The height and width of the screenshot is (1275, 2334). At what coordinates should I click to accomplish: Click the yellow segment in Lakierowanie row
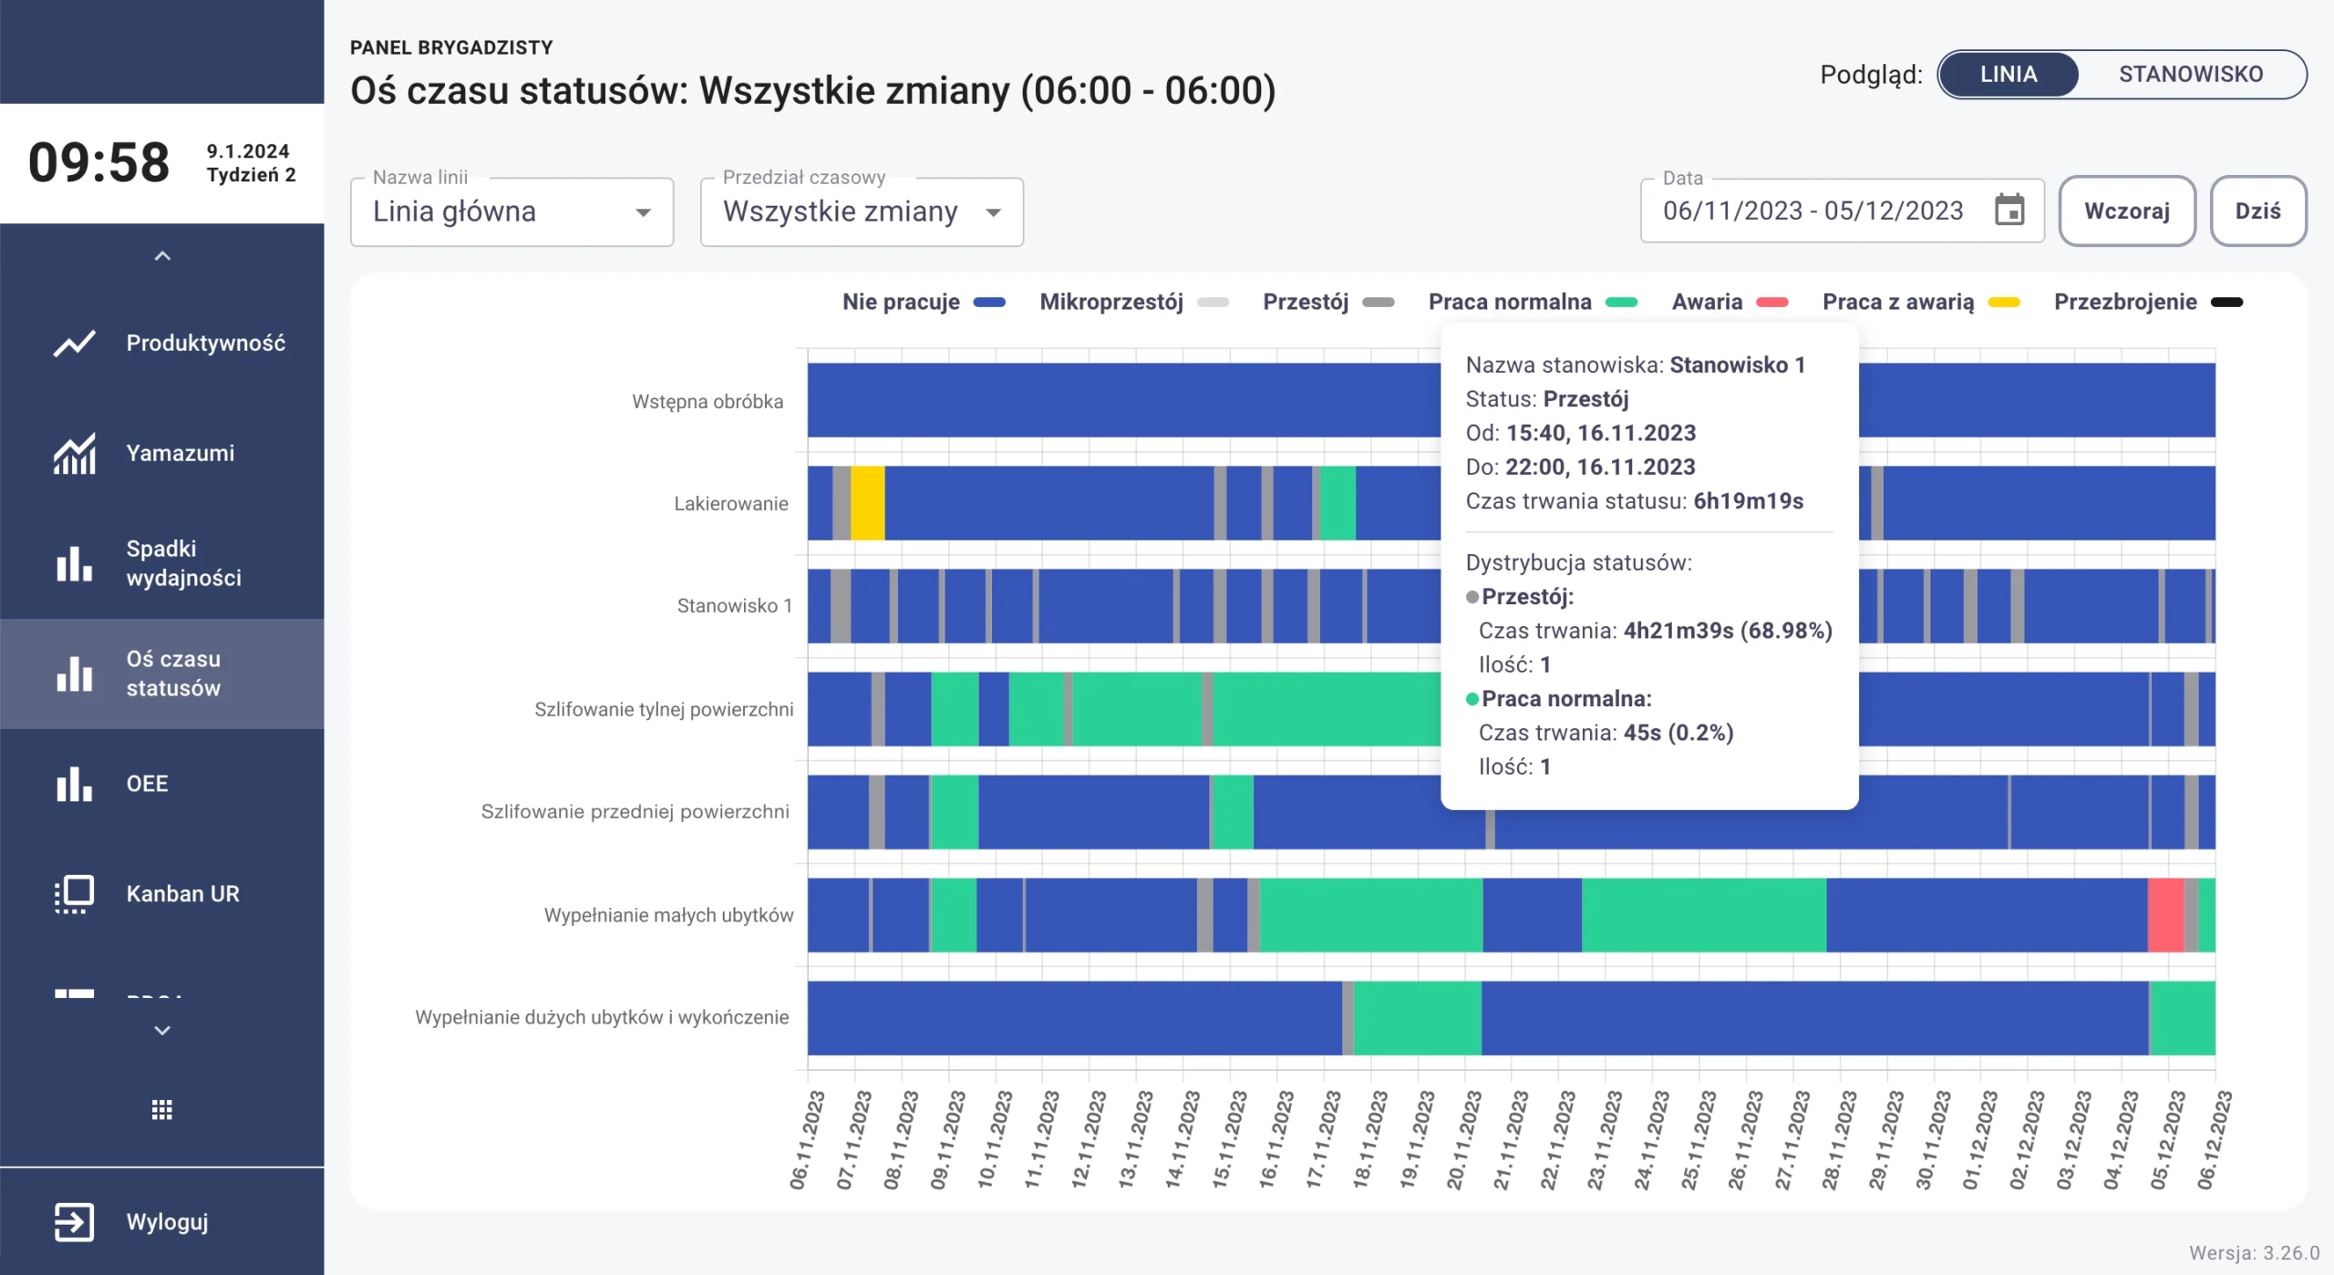[867, 503]
